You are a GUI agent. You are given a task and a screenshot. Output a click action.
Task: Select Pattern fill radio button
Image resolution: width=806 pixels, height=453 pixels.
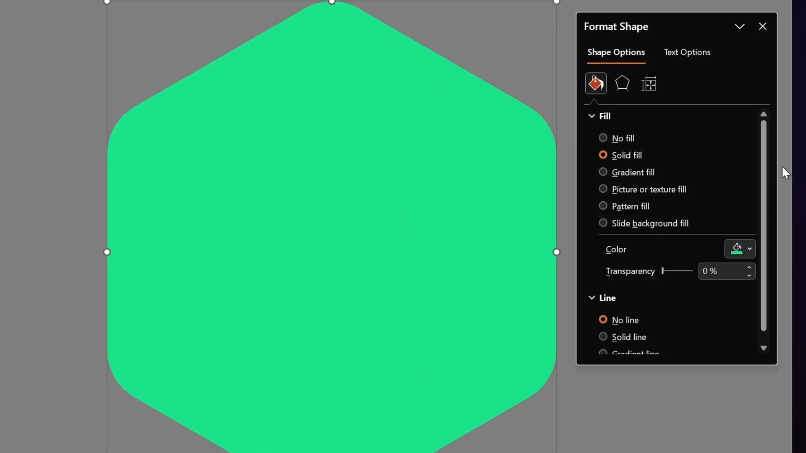pyautogui.click(x=603, y=206)
